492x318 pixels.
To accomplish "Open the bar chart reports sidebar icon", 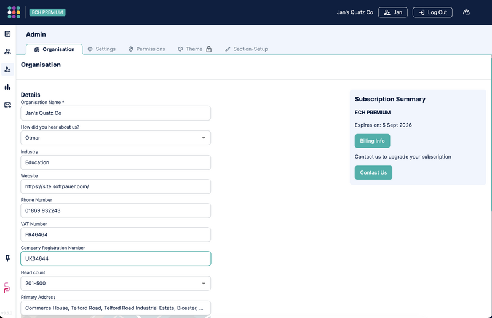I will point(7,87).
